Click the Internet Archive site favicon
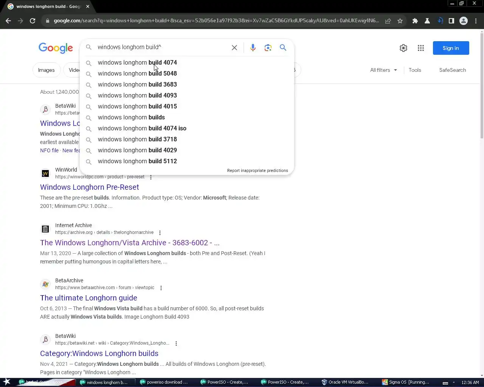The height and width of the screenshot is (387, 484). click(45, 229)
